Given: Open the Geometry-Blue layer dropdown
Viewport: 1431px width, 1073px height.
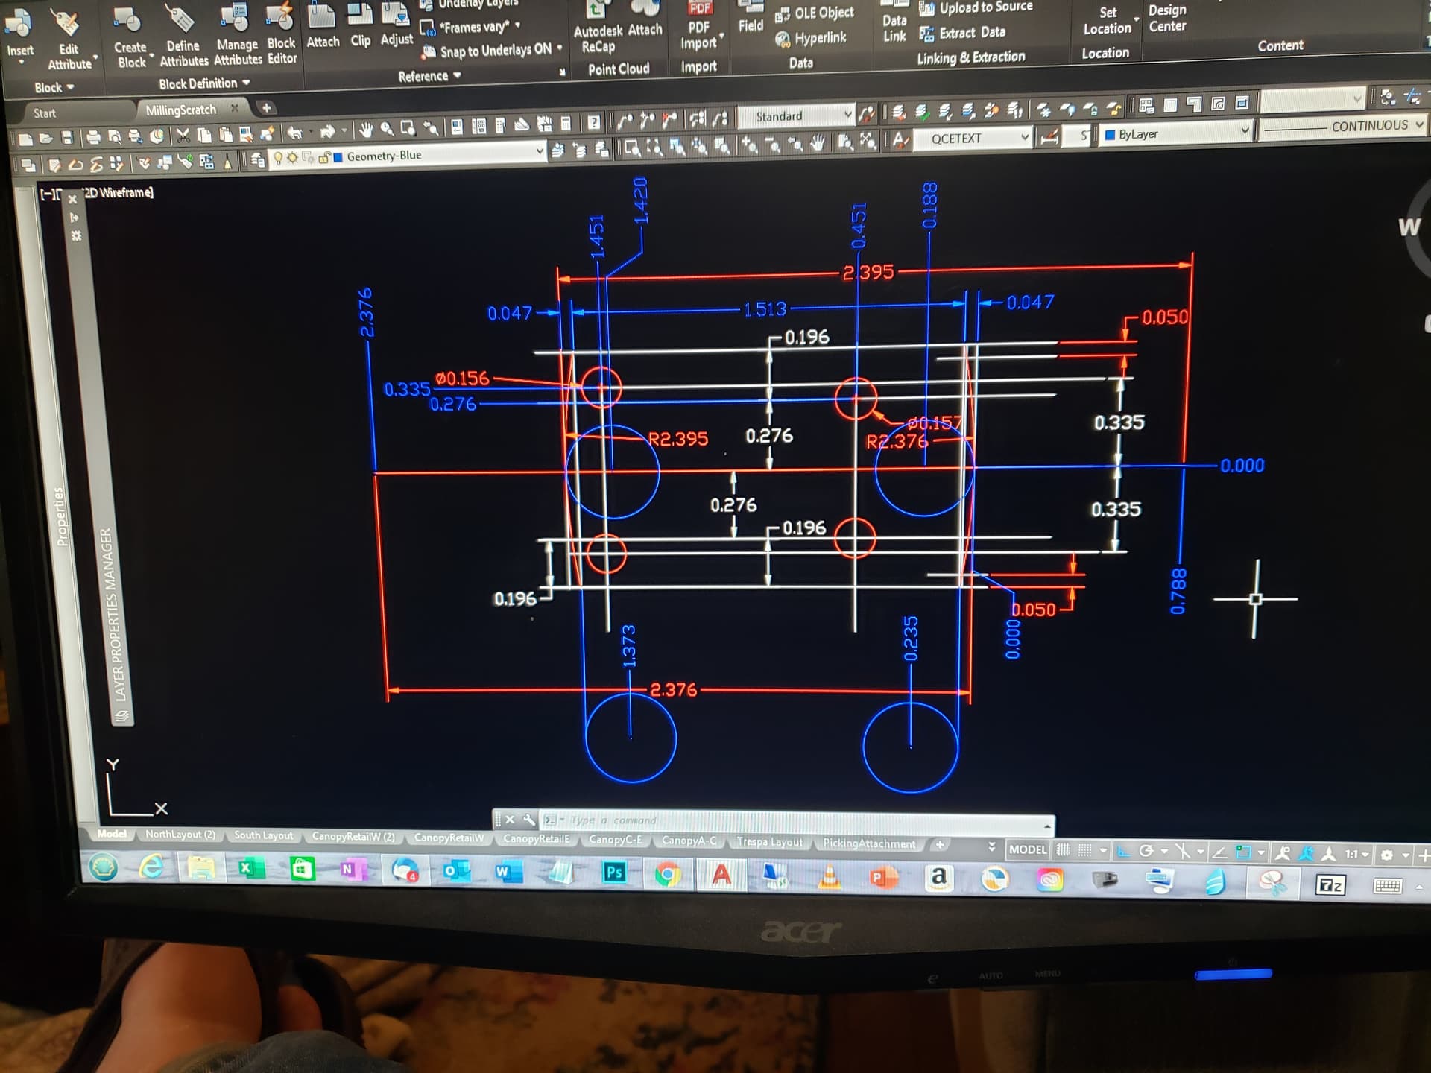Looking at the screenshot, I should pos(540,151).
